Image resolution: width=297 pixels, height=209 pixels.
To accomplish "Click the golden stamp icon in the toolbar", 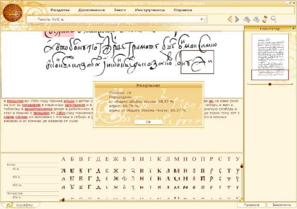I will (265, 19).
